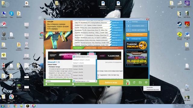Screen dimensions: 193x108
Task: Select the MineBars server row
Action: [x=98, y=38]
